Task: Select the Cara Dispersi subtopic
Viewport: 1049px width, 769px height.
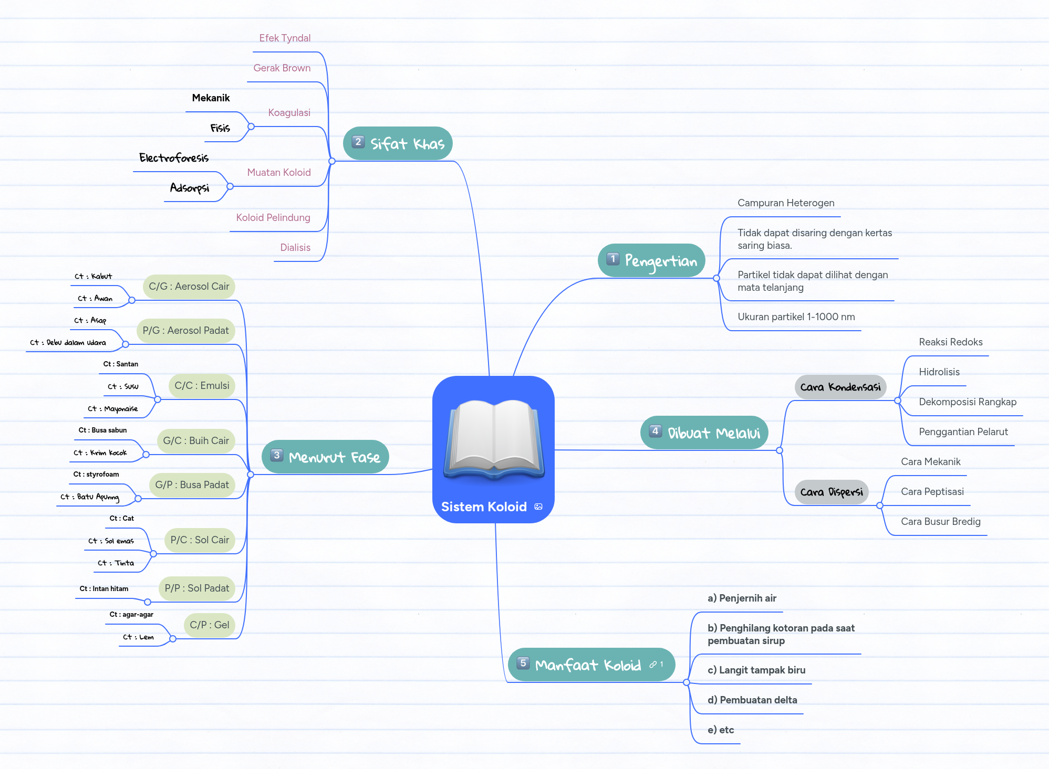Action: pyautogui.click(x=832, y=492)
